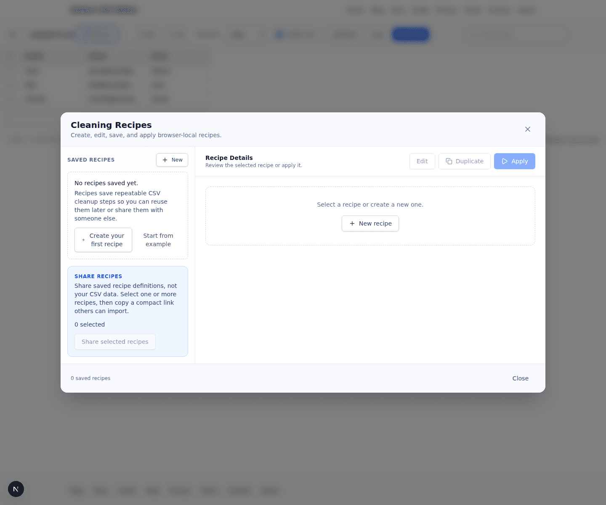
Task: Click the X icon to close the dialog
Action: [527, 129]
